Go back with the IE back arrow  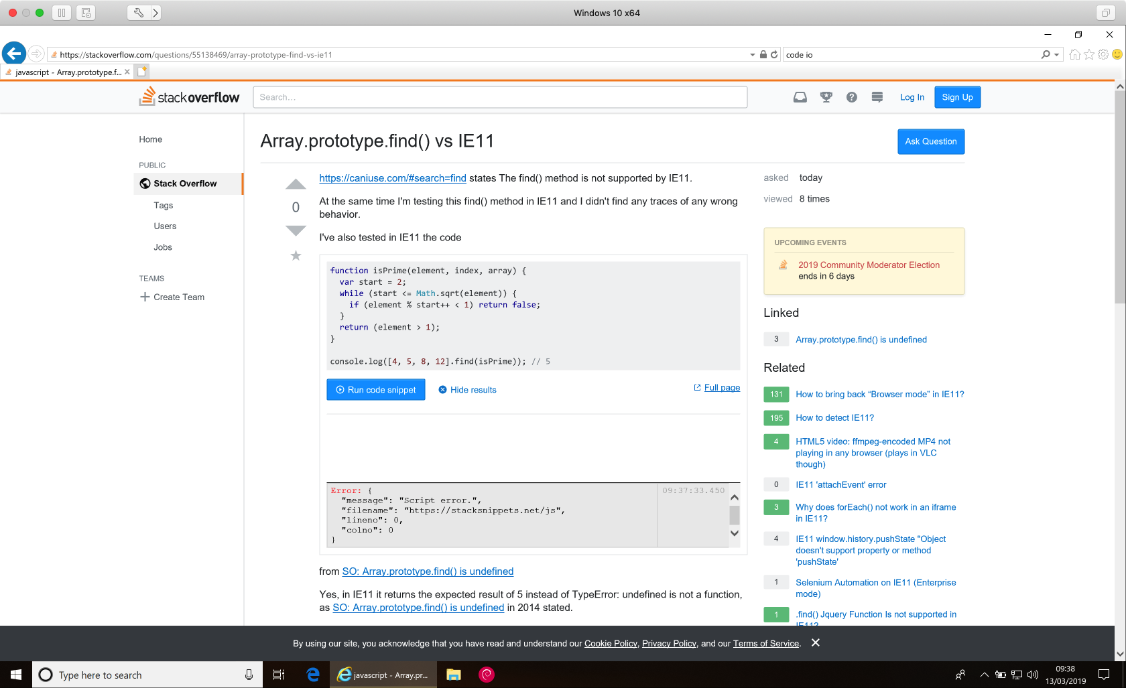pyautogui.click(x=13, y=54)
